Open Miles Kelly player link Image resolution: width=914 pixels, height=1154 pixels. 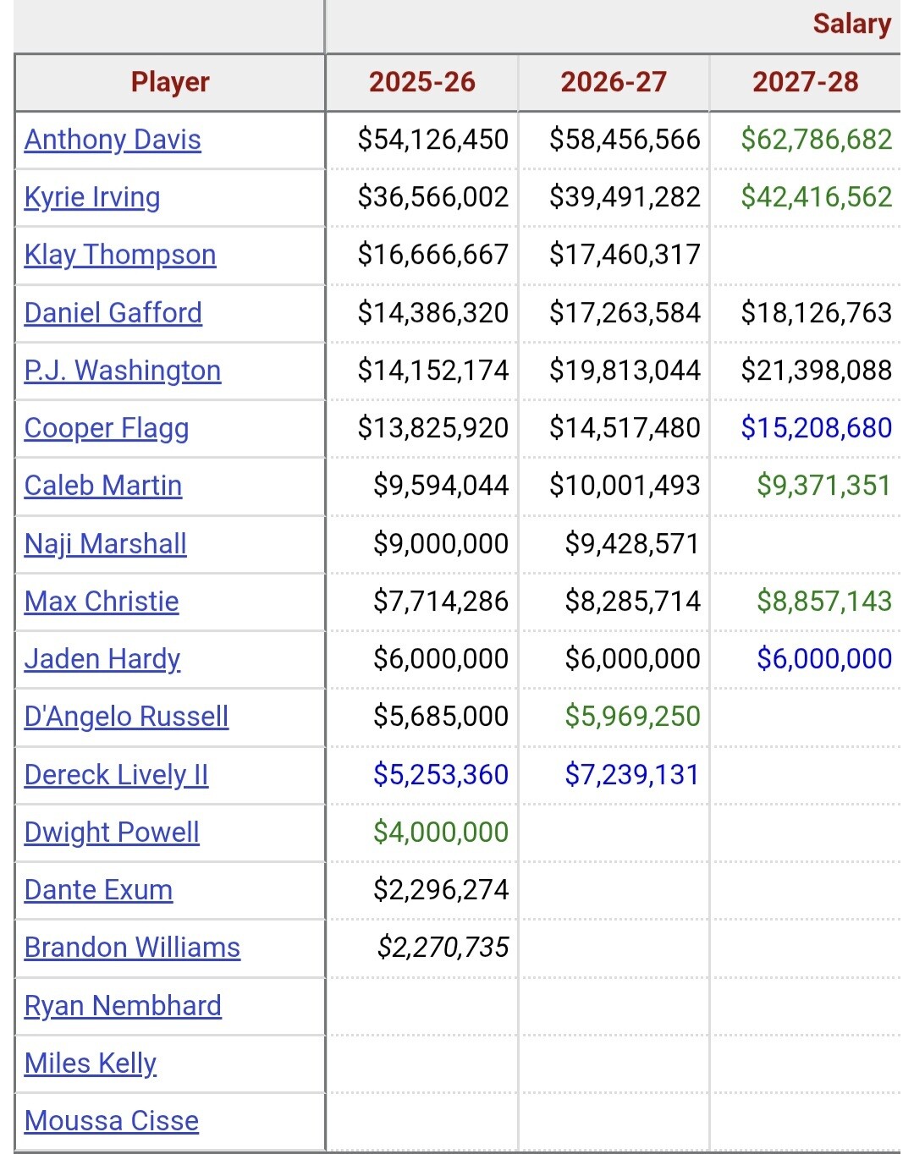91,1063
